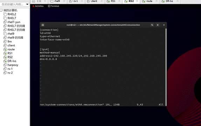Click the type=ethernet line

point(50,36)
